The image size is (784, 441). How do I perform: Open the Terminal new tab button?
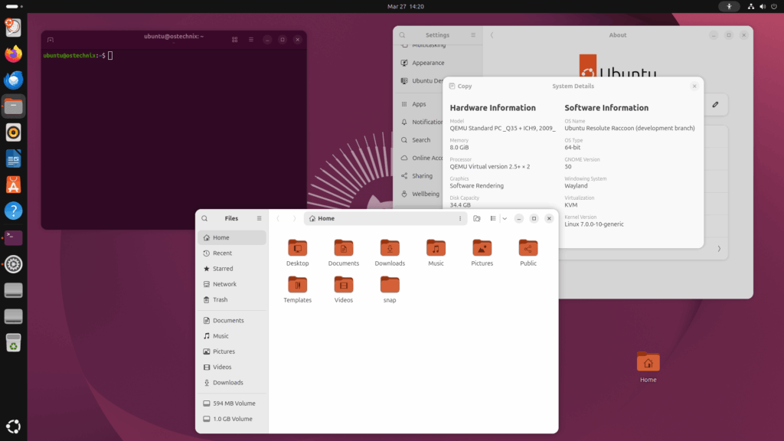pos(51,40)
